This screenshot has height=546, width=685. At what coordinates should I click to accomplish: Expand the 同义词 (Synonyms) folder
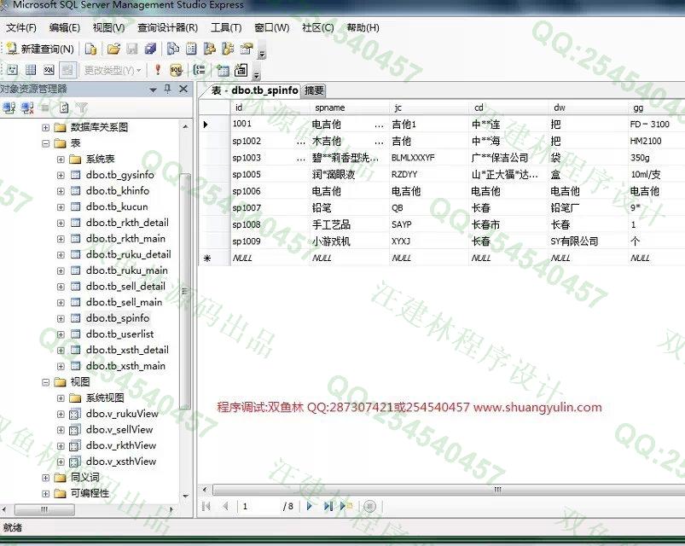(45, 478)
